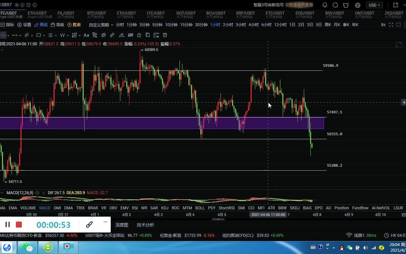
Task: Click the ruler measurement tool
Action: [112, 35]
